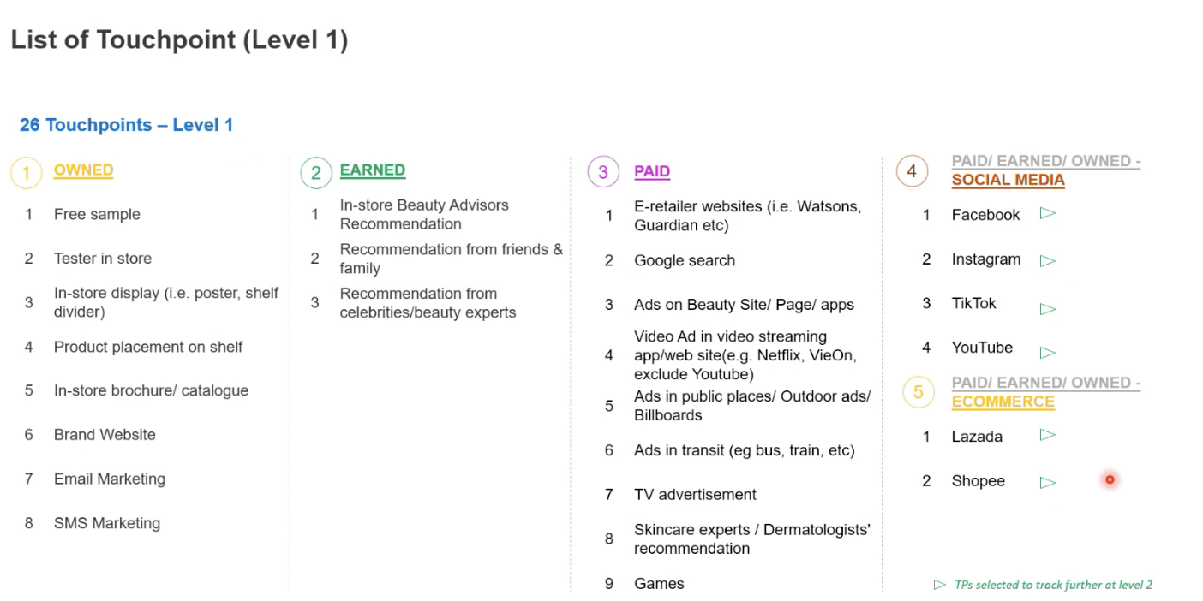Click the green triangle next to Facebook

tap(1047, 213)
